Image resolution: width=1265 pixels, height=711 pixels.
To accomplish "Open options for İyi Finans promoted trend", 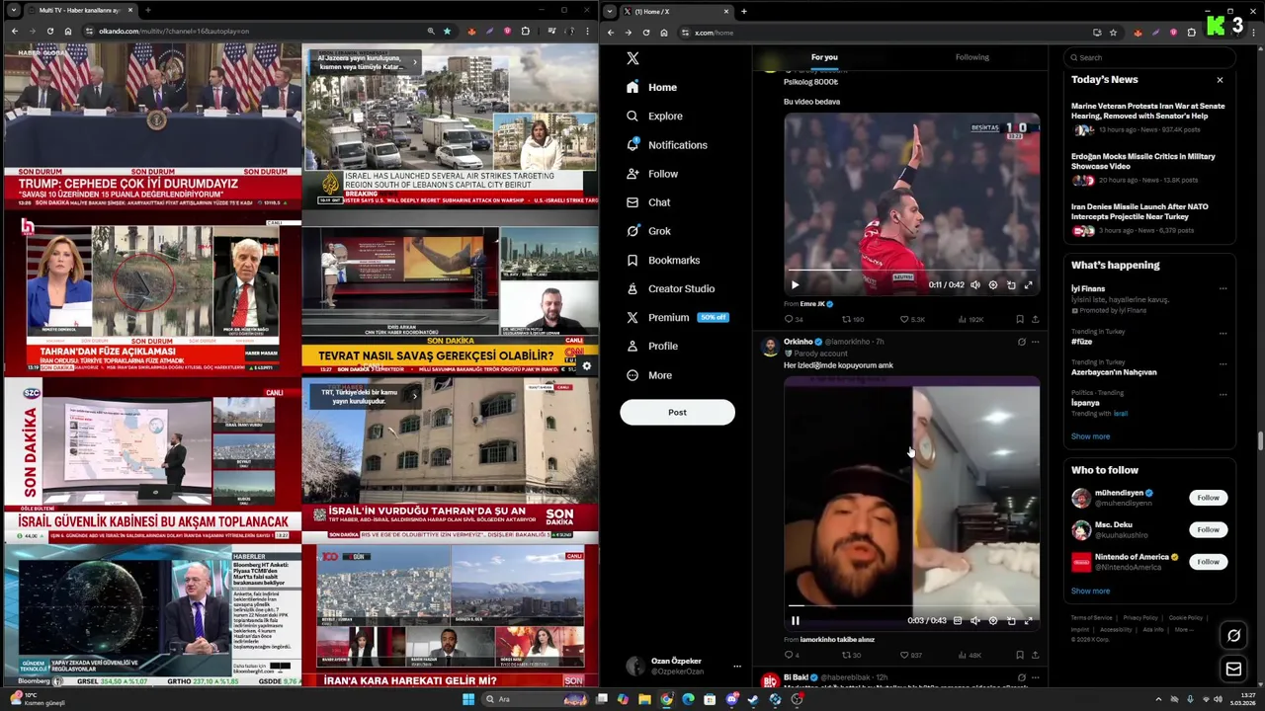I will click(x=1223, y=289).
